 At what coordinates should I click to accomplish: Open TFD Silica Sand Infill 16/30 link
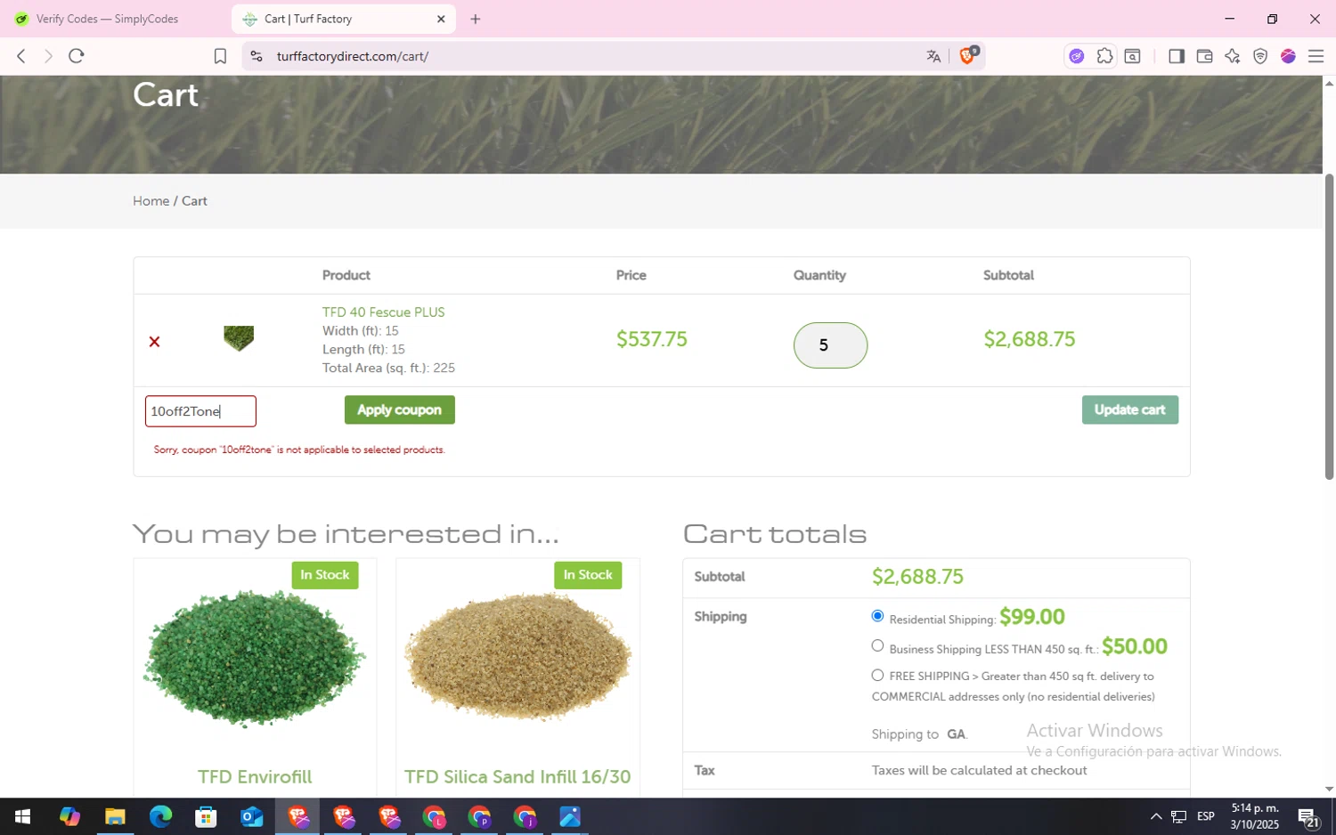pos(517,776)
